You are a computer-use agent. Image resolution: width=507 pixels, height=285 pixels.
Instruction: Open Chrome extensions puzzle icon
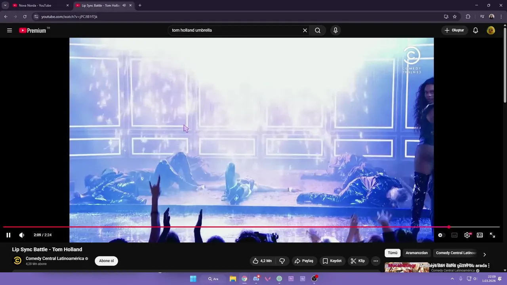point(468,17)
